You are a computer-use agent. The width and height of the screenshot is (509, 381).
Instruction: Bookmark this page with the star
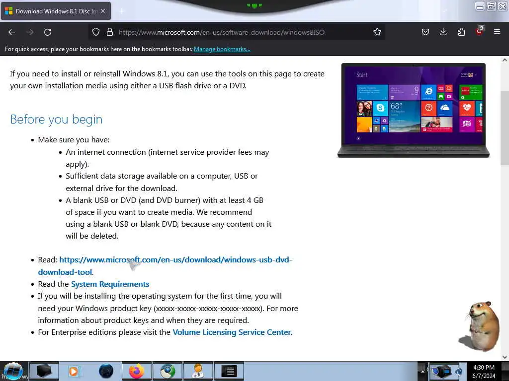point(377,32)
